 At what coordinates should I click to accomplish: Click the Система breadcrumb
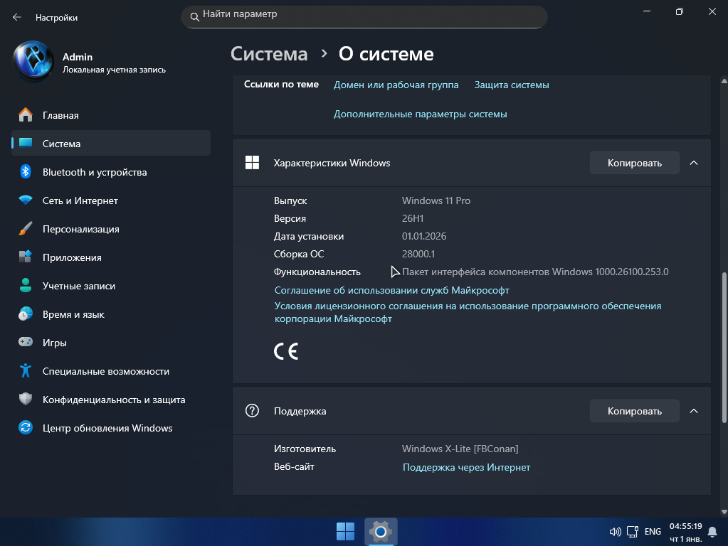pyautogui.click(x=269, y=54)
